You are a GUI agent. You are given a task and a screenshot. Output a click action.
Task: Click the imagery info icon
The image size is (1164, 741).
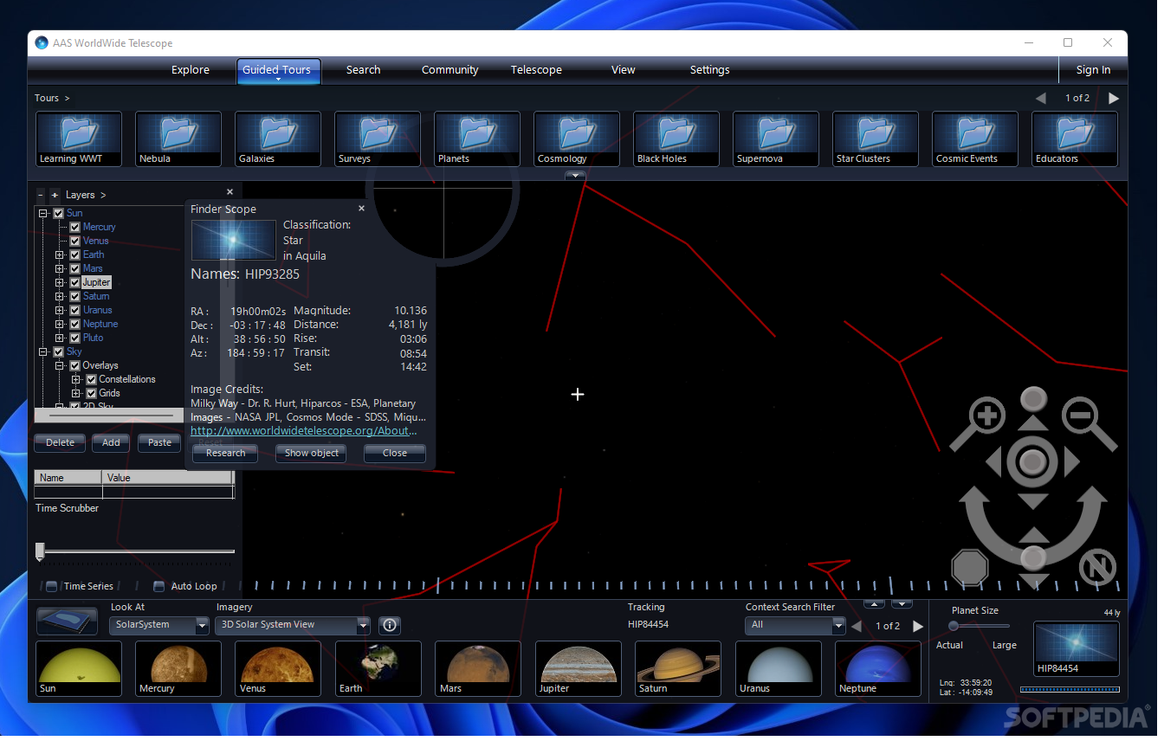tap(390, 625)
